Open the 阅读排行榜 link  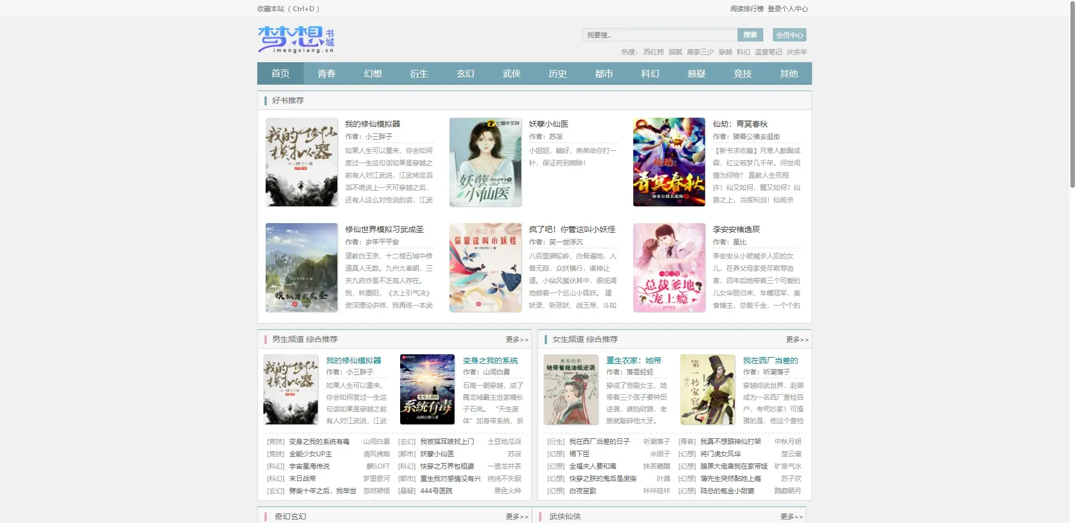point(746,9)
